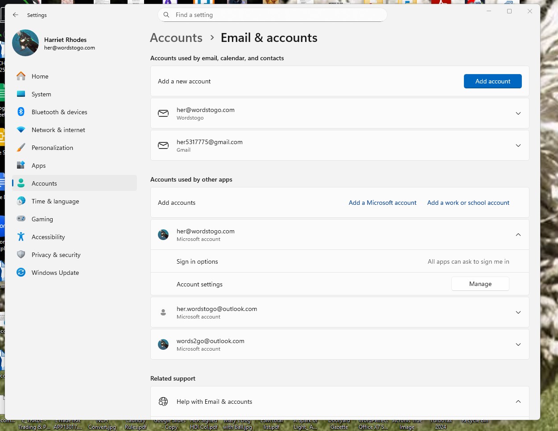Click person icon for her.wordstogo@outlook.com
This screenshot has width=558, height=431.
tap(163, 312)
